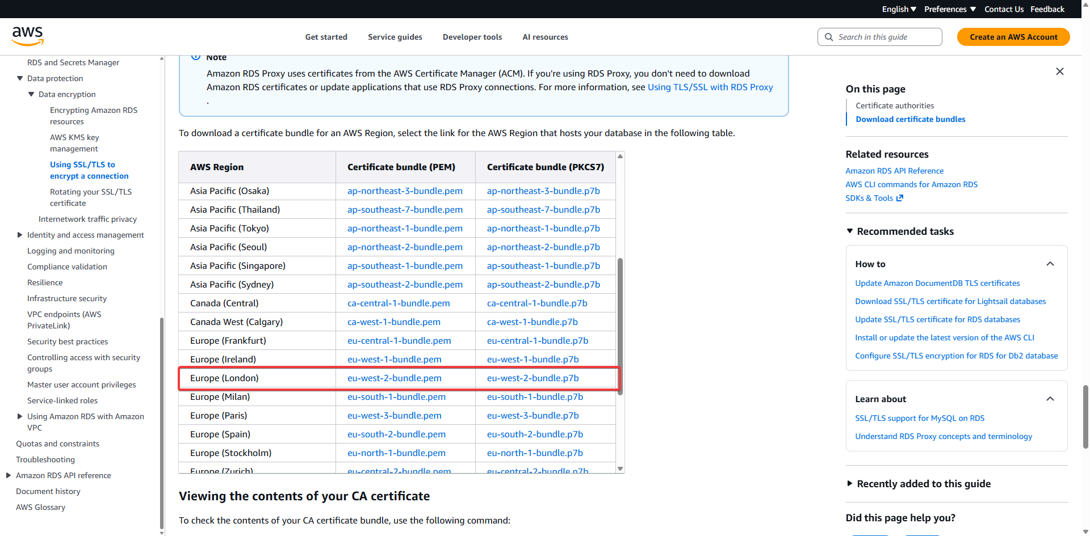Open SDKs & Tools external link
This screenshot has height=536, width=1090.
(x=874, y=198)
